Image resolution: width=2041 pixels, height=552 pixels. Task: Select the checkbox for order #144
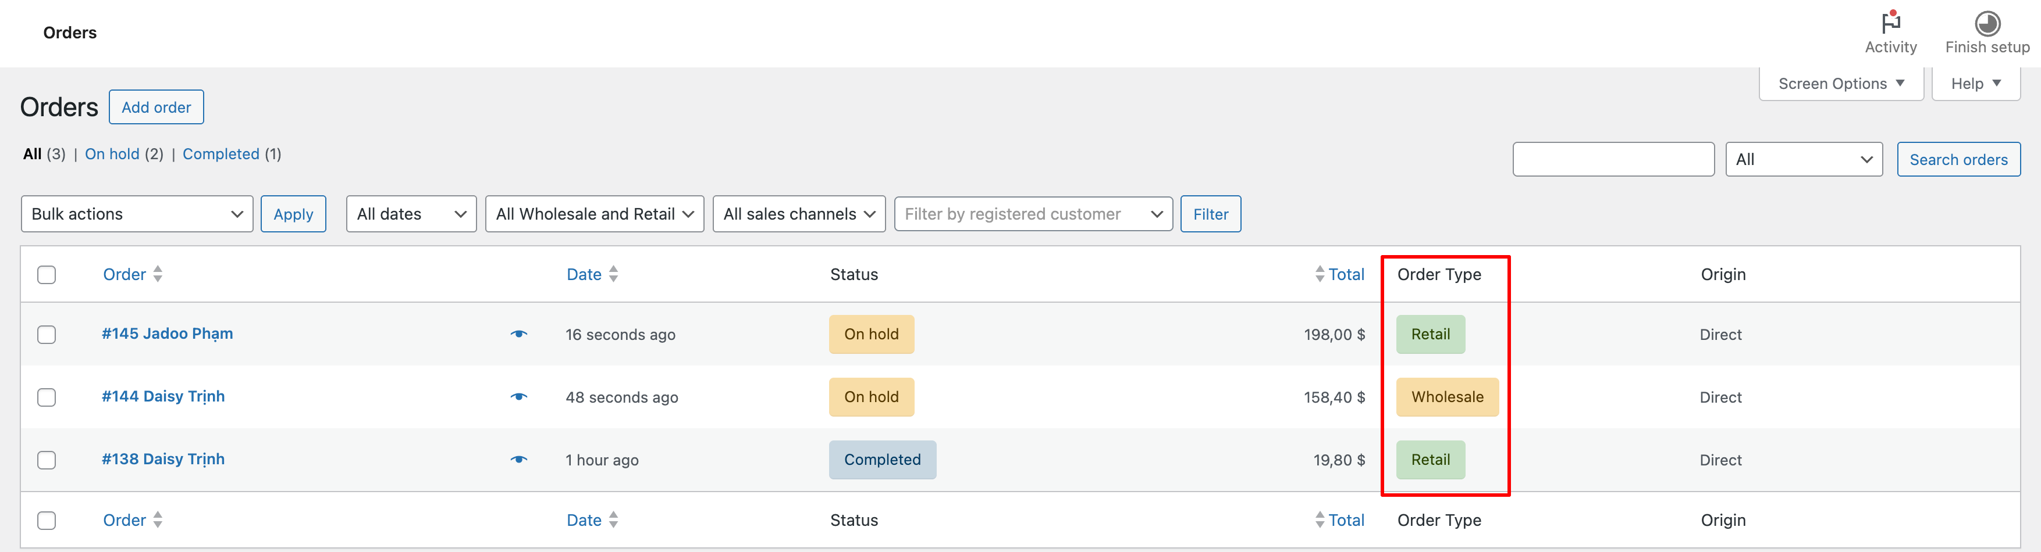point(47,397)
